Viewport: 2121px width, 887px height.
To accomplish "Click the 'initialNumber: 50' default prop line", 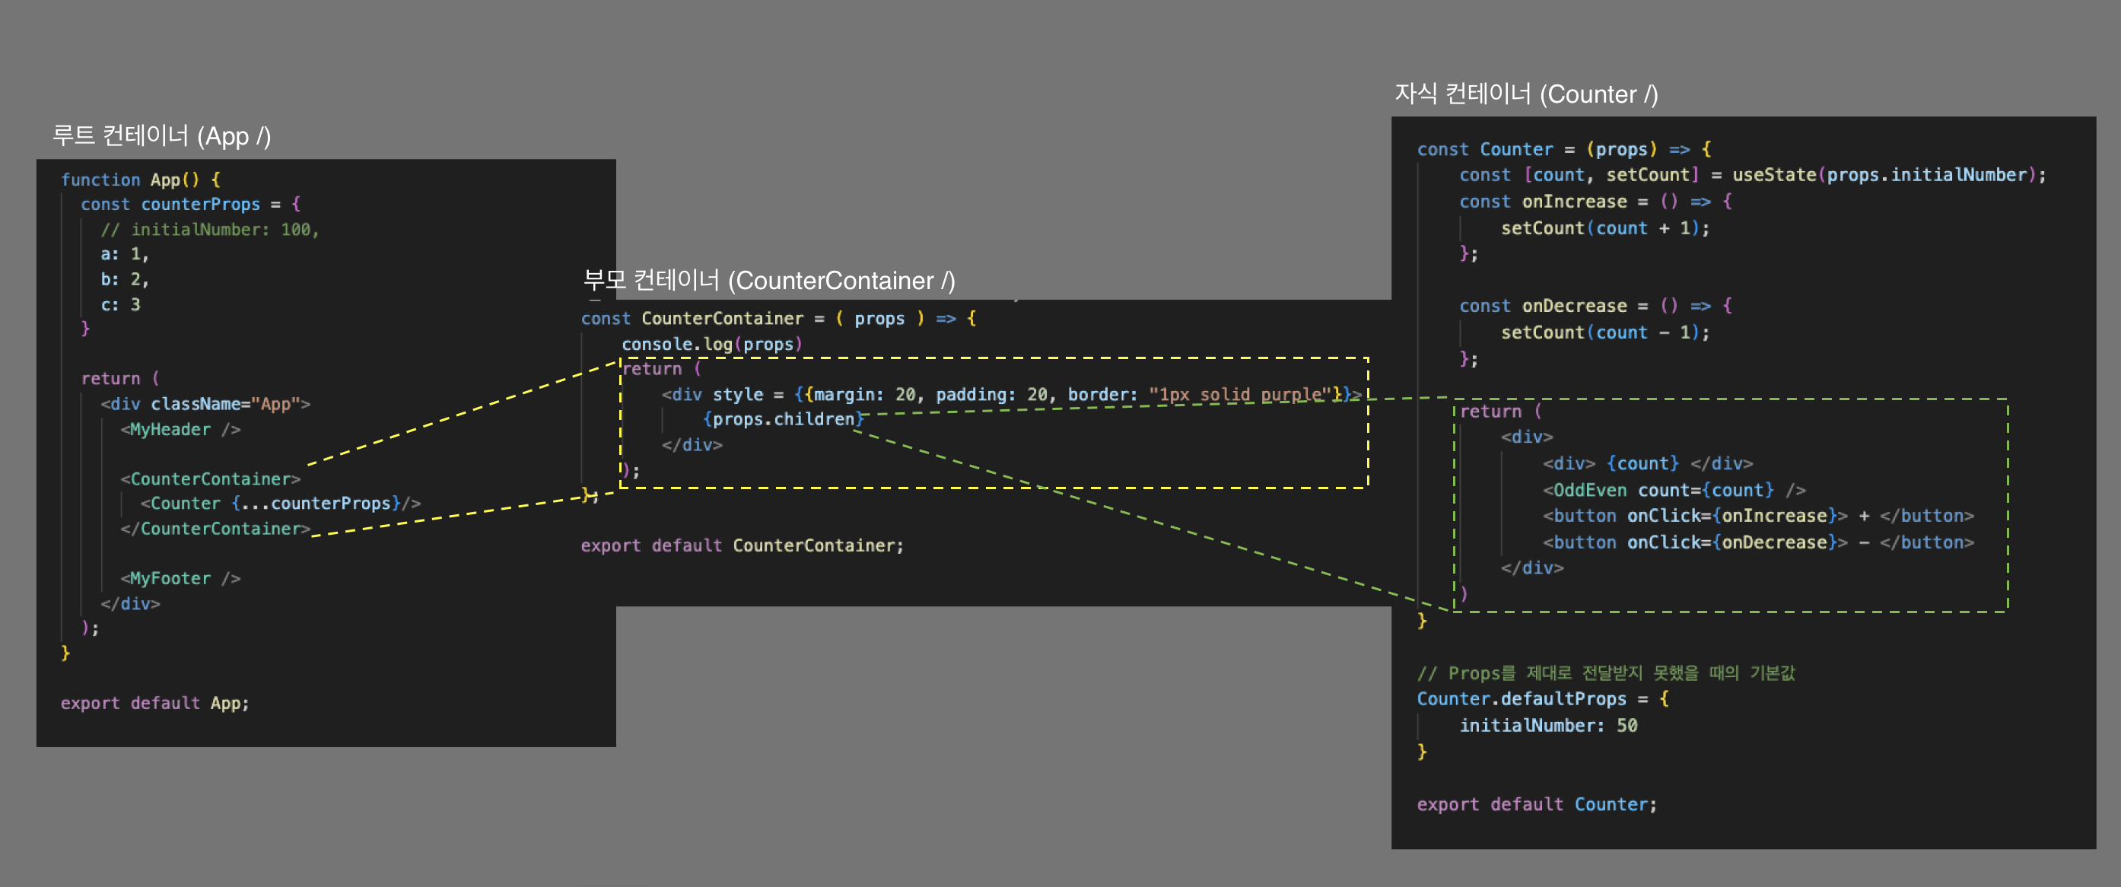I will [1548, 725].
